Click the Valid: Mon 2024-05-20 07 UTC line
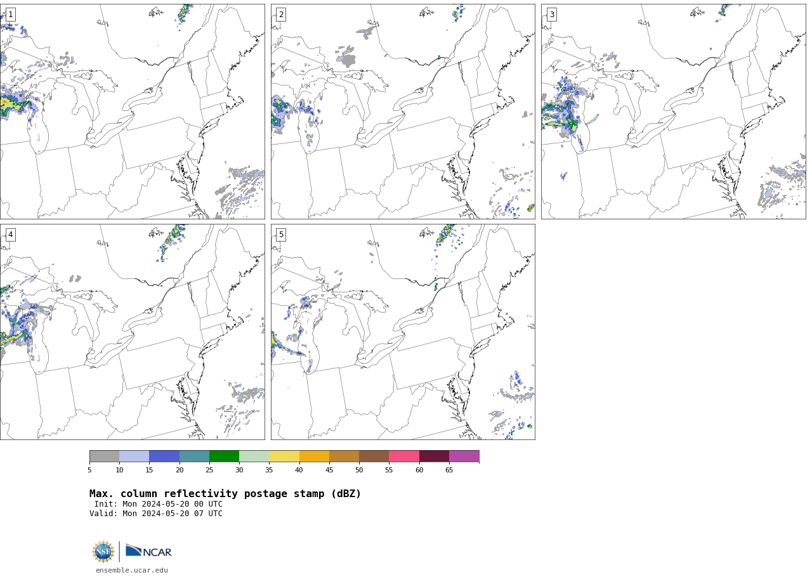Viewport: 812px width, 577px height. point(156,514)
